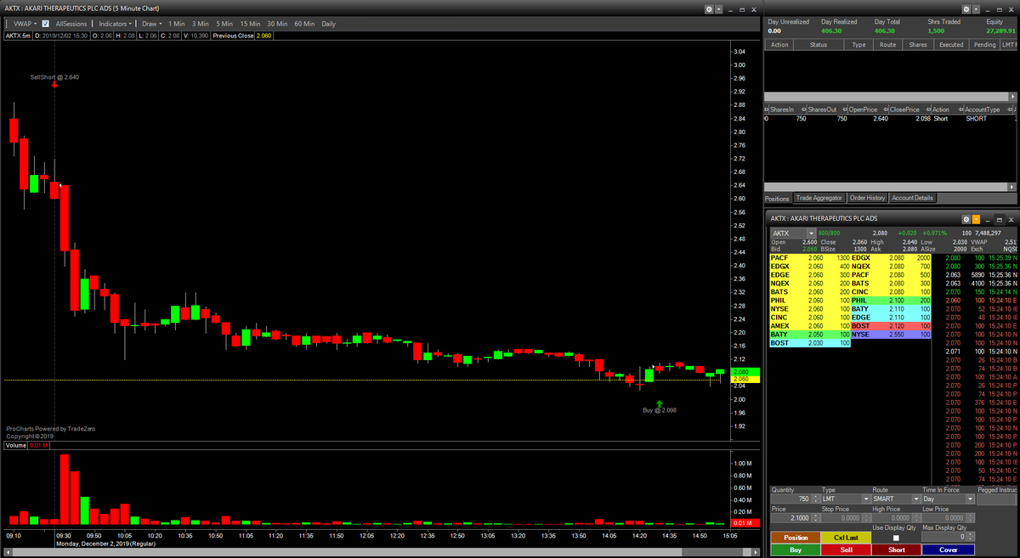1020x558 pixels.
Task: Select the NYSE 2.550 purple ask row
Action: pyautogui.click(x=892, y=334)
